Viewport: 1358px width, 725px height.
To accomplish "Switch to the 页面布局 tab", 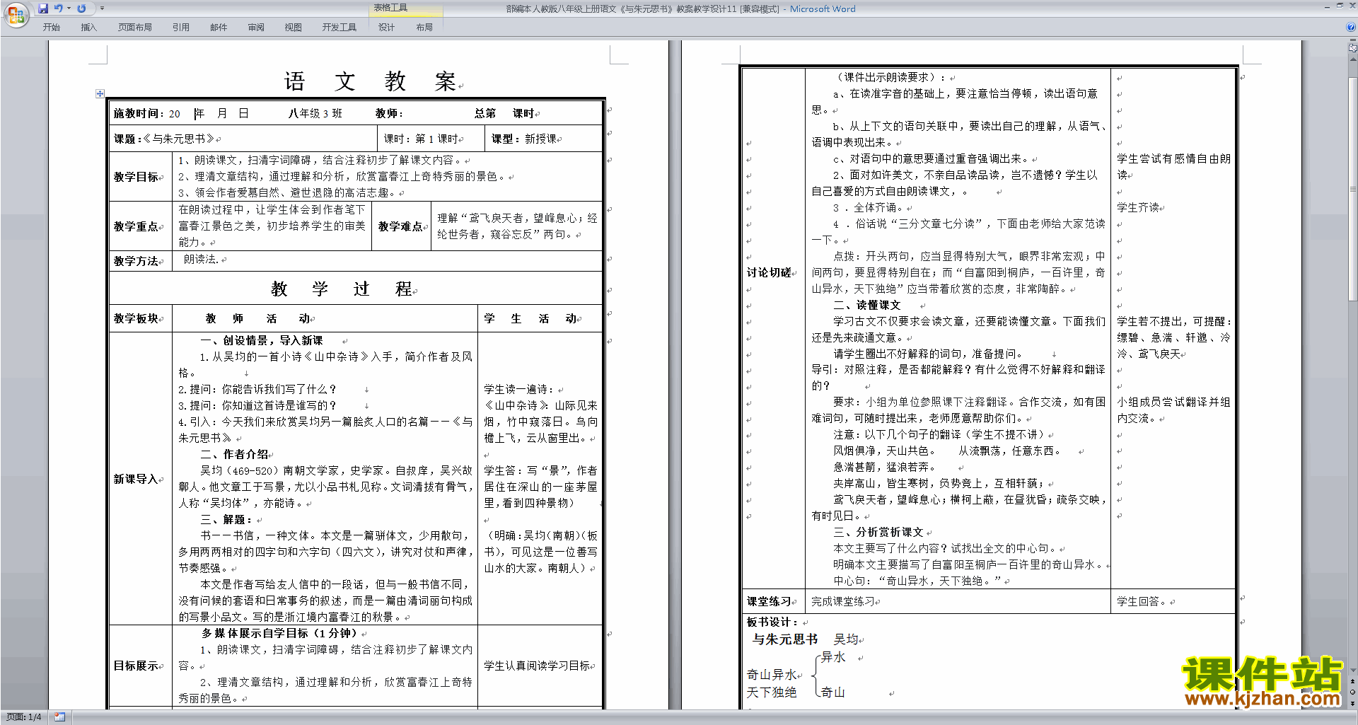I will 135,27.
